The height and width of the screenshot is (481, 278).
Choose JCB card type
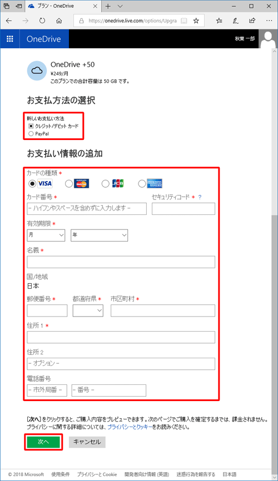[x=106, y=183]
